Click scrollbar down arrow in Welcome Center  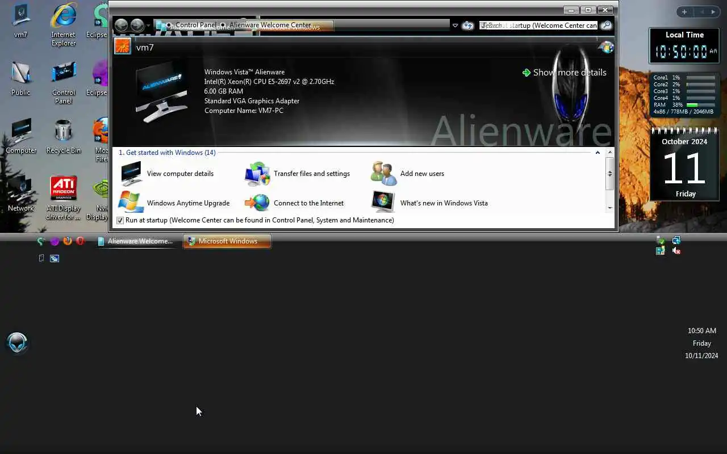point(610,208)
